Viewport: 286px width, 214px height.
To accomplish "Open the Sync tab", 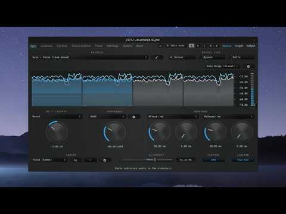I will tap(33, 46).
